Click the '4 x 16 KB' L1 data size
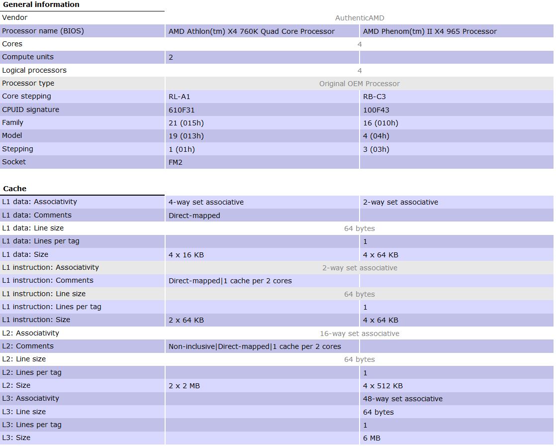Screen dimensions: 556x447 (186, 255)
